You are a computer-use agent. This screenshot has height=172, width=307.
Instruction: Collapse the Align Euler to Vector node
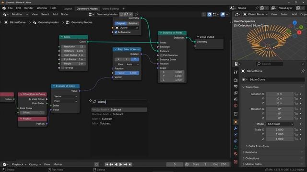pyautogui.click(x=116, y=49)
